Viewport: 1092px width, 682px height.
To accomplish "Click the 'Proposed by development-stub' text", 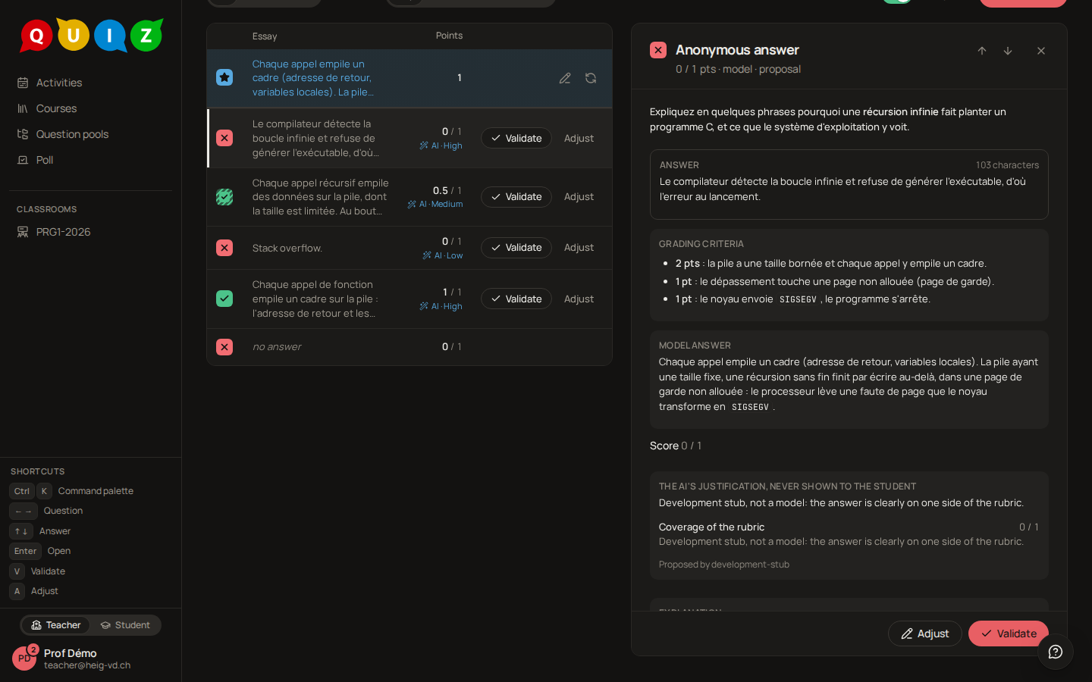I will (724, 565).
